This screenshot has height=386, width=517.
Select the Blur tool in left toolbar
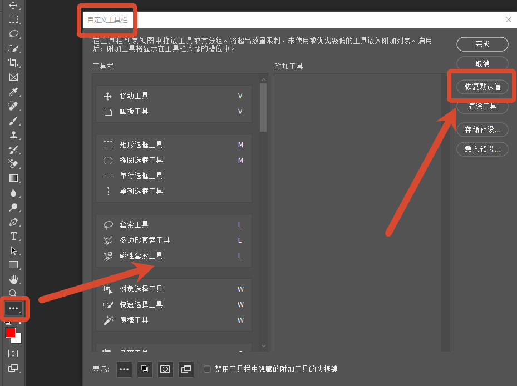point(13,193)
